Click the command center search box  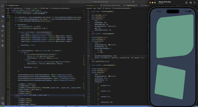(100, 2)
